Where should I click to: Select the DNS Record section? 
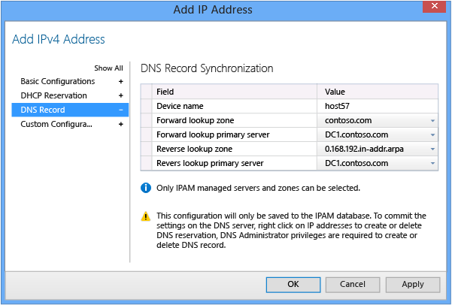44,110
